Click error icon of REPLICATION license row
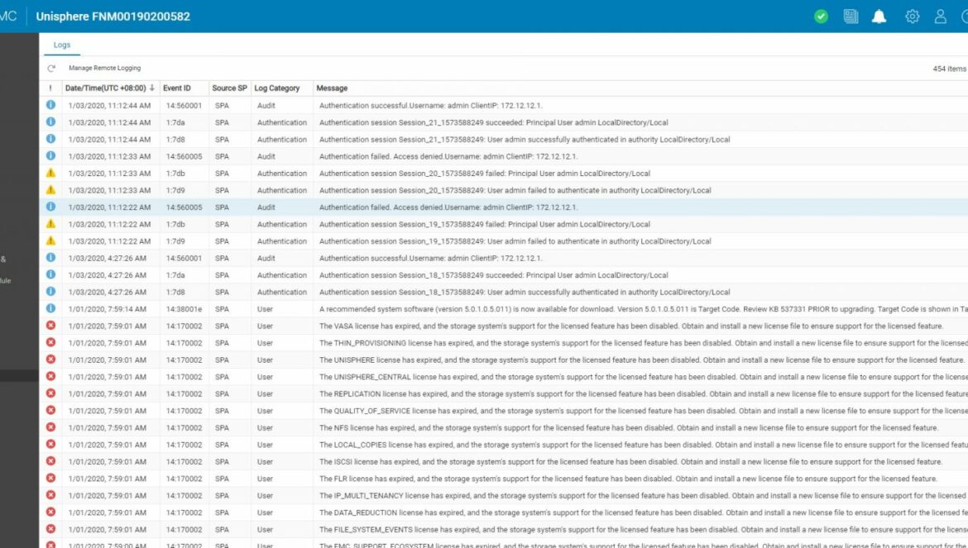The image size is (968, 548). [50, 393]
